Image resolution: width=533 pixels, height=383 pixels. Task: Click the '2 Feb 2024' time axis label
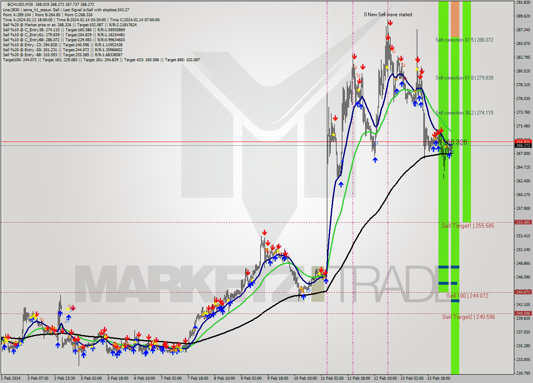pos(10,378)
